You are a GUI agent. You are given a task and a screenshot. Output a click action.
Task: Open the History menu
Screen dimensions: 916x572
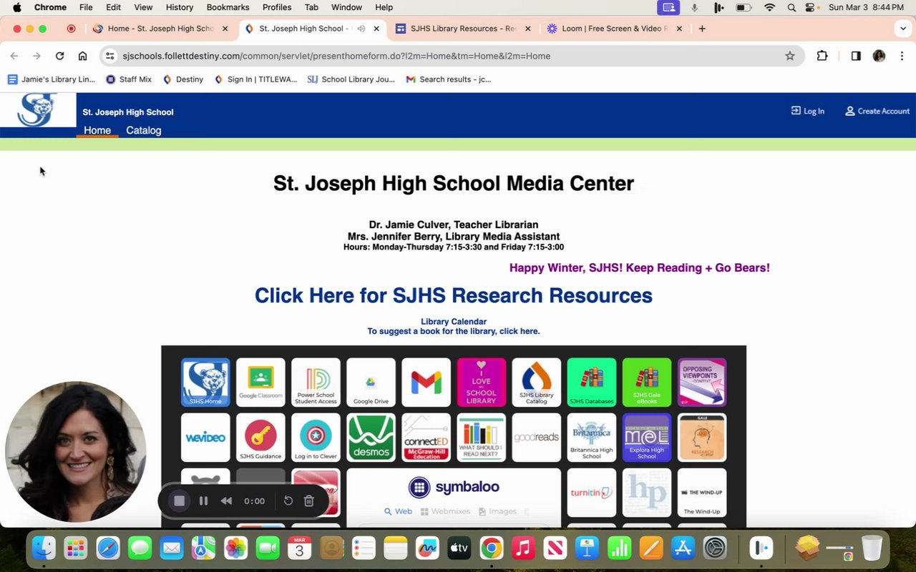(180, 7)
